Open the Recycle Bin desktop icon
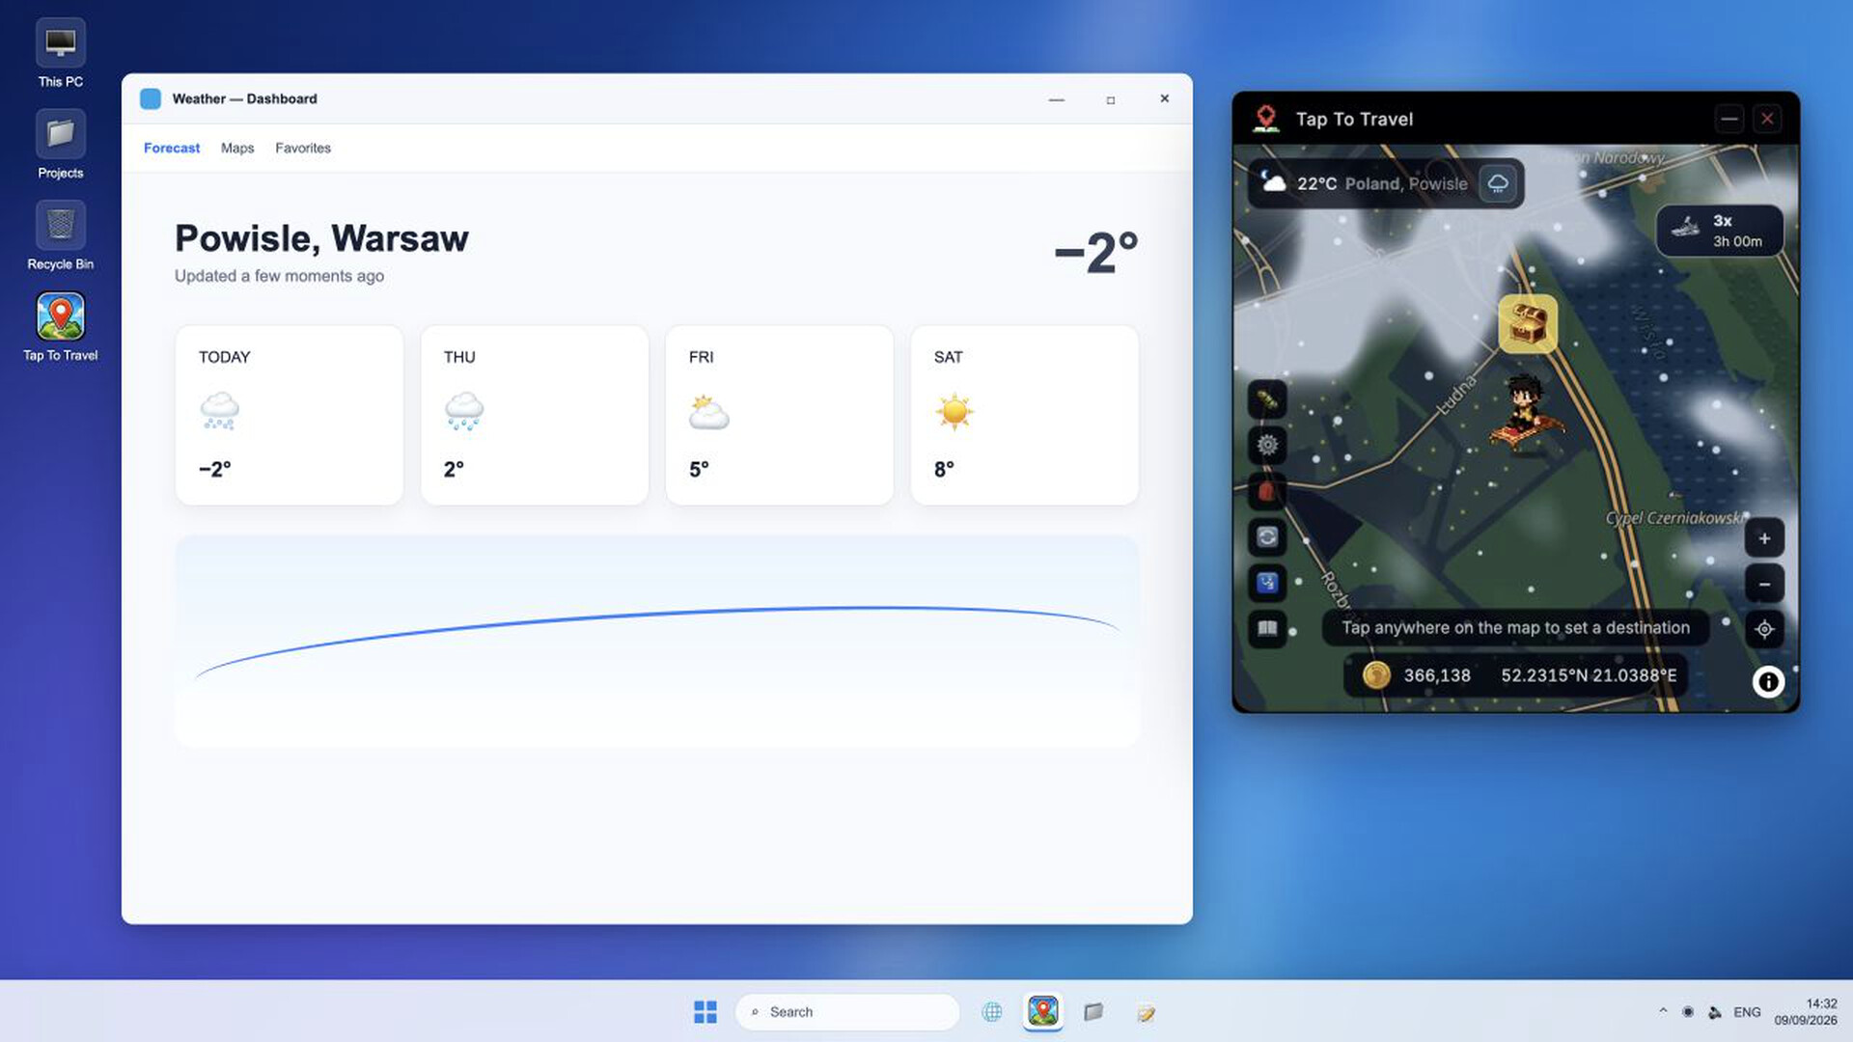This screenshot has height=1042, width=1853. tap(60, 236)
